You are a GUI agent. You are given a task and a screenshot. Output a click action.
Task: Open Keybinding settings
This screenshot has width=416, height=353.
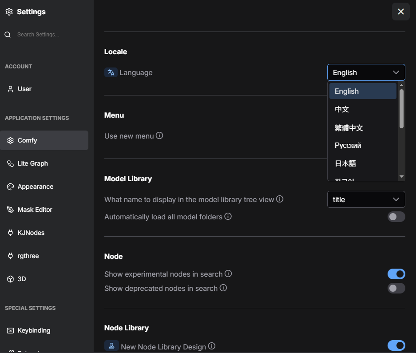pyautogui.click(x=44, y=330)
